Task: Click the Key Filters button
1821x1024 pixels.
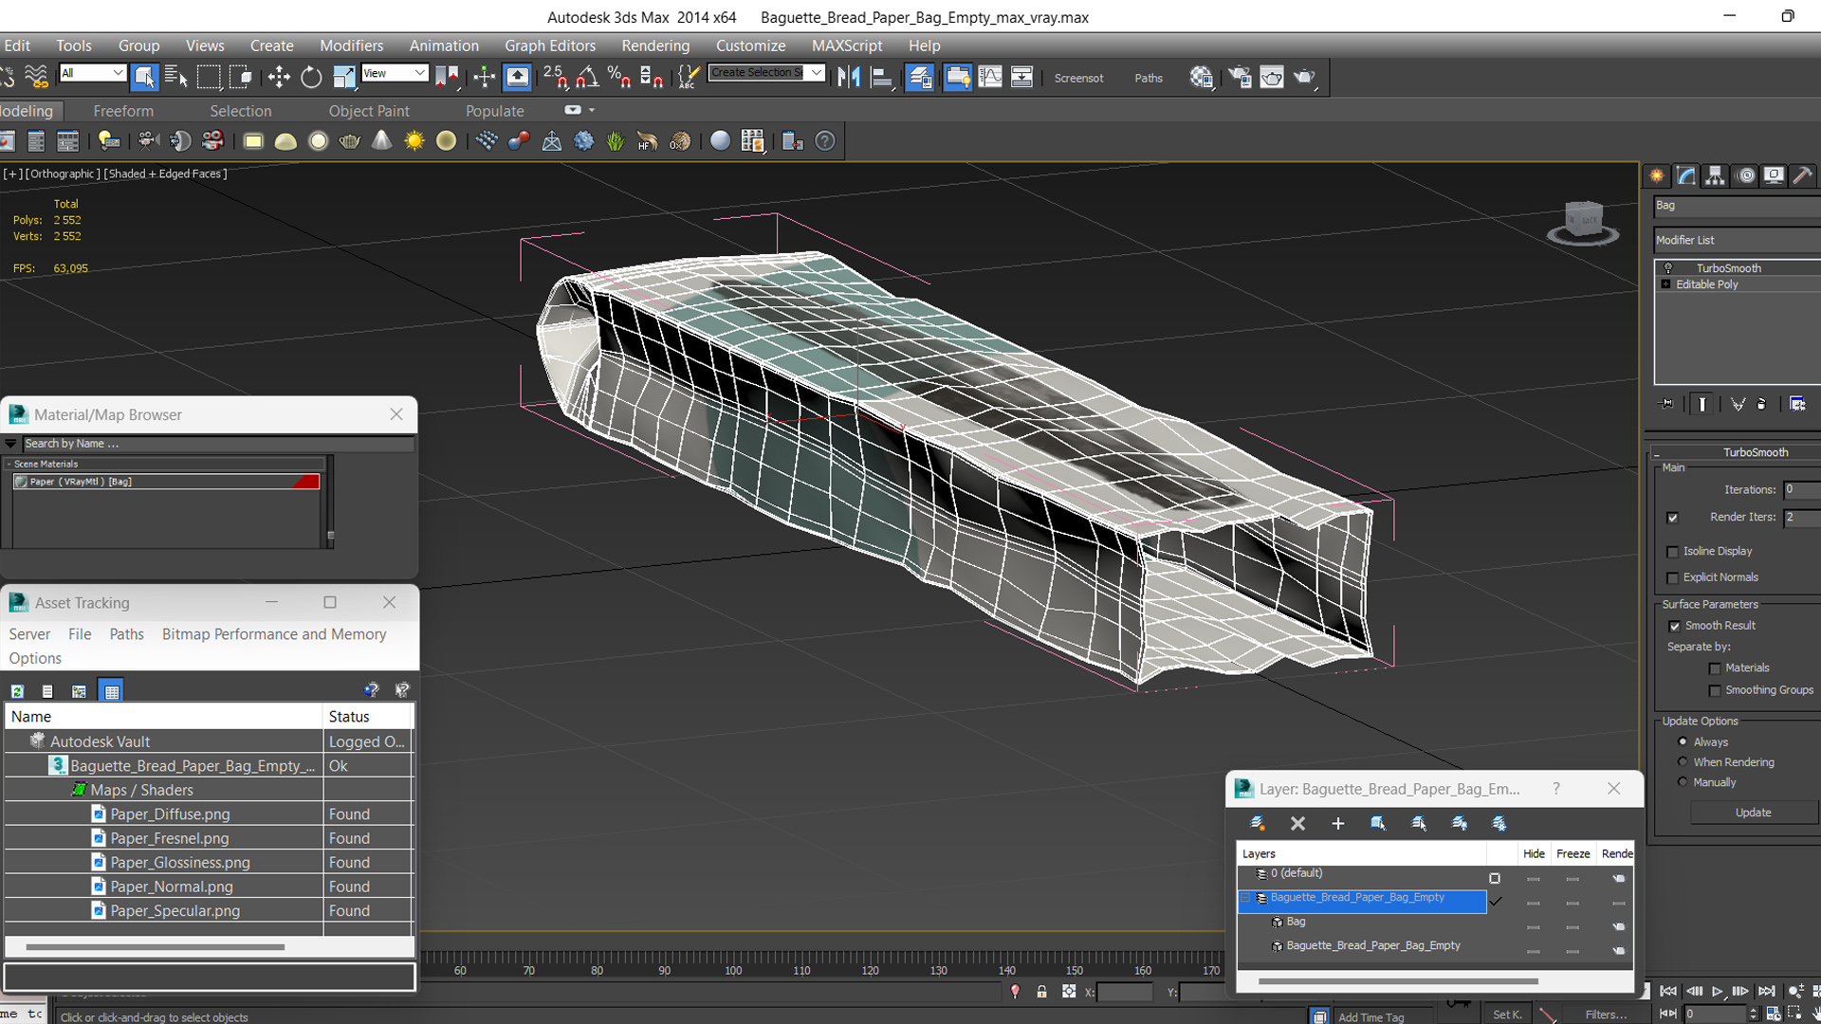Action: click(x=1606, y=1015)
